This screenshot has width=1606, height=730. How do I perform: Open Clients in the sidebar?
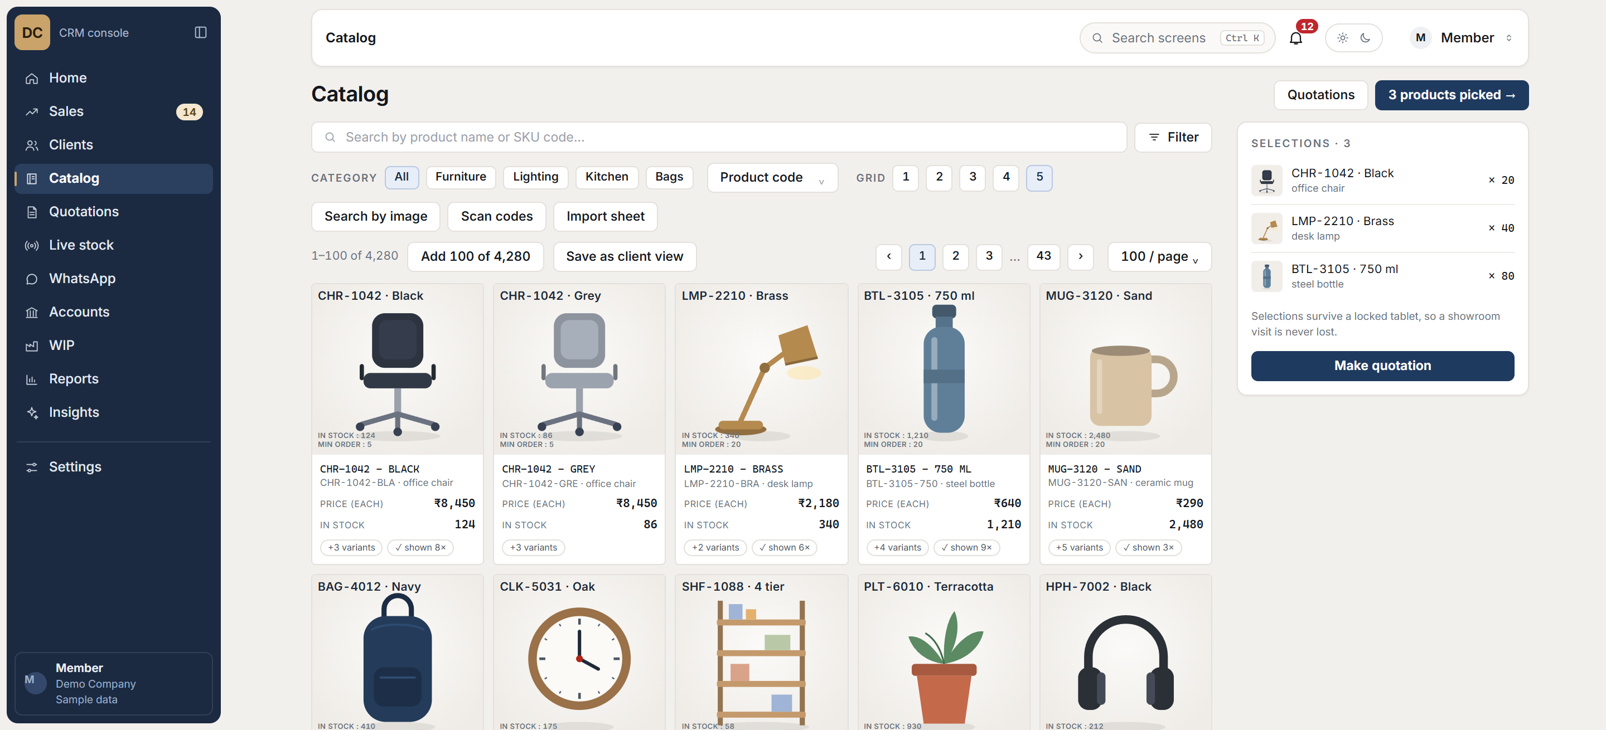pos(114,145)
